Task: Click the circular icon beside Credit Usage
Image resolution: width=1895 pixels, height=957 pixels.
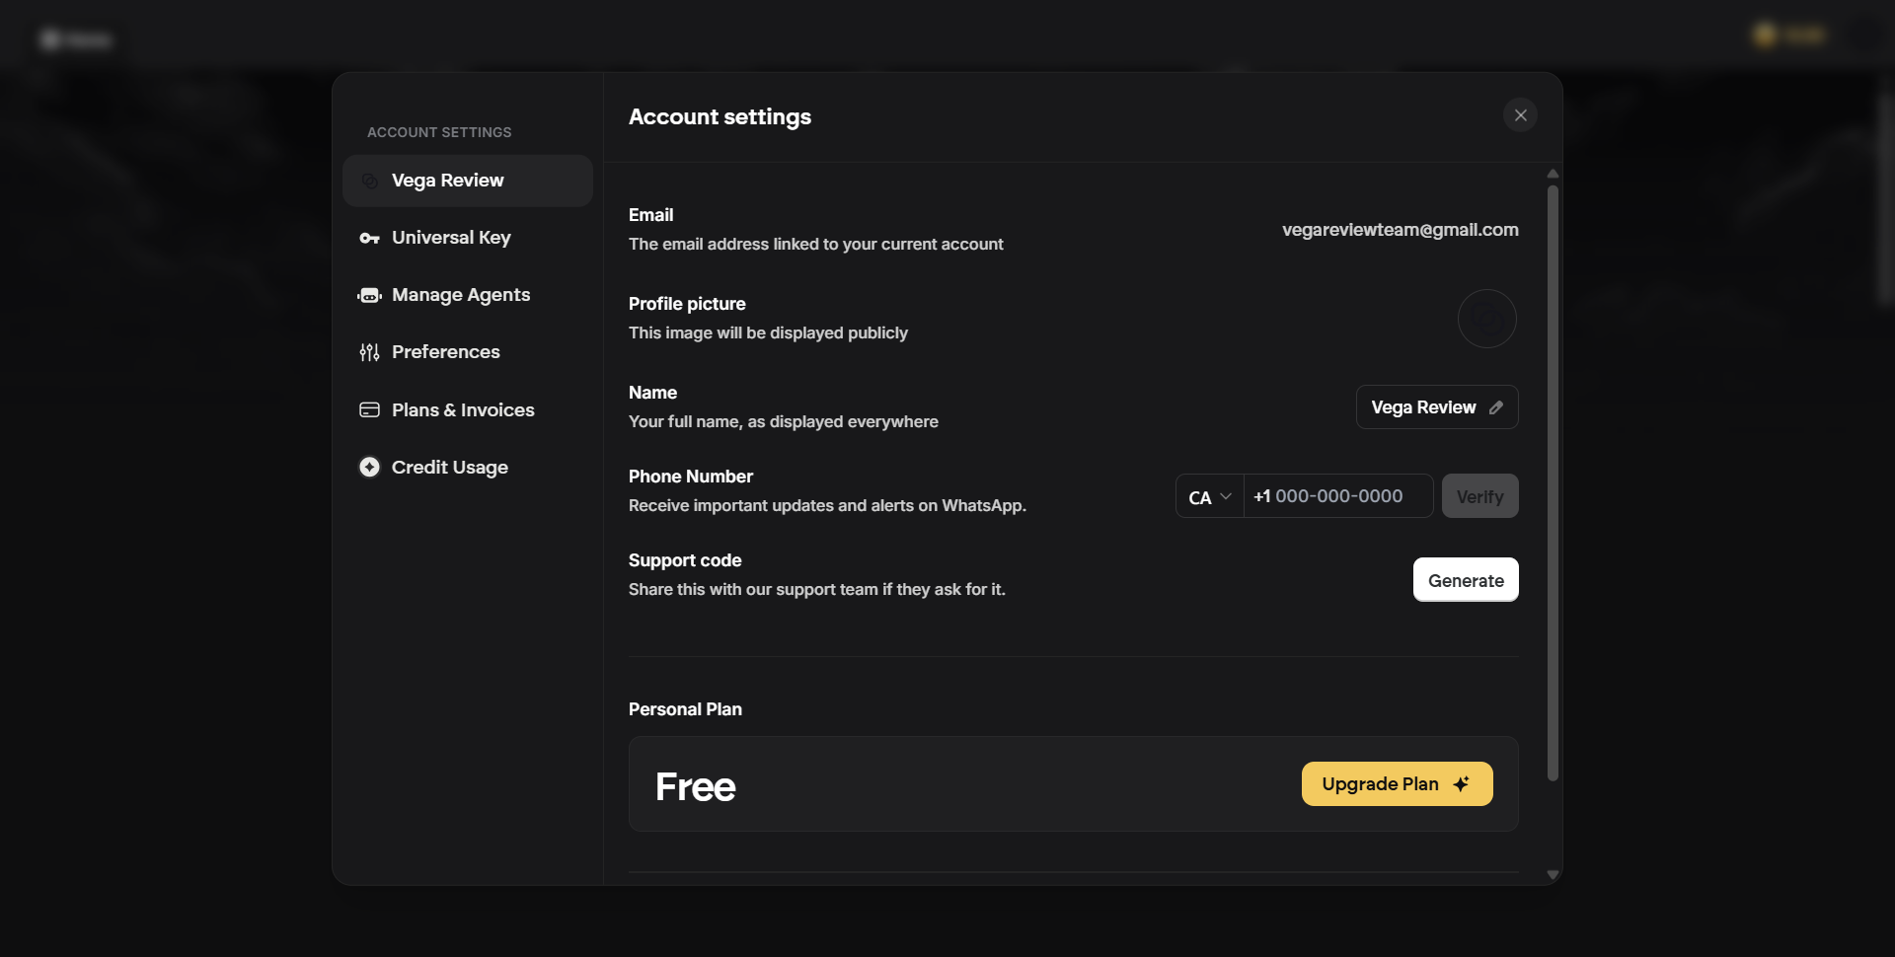Action: [369, 467]
